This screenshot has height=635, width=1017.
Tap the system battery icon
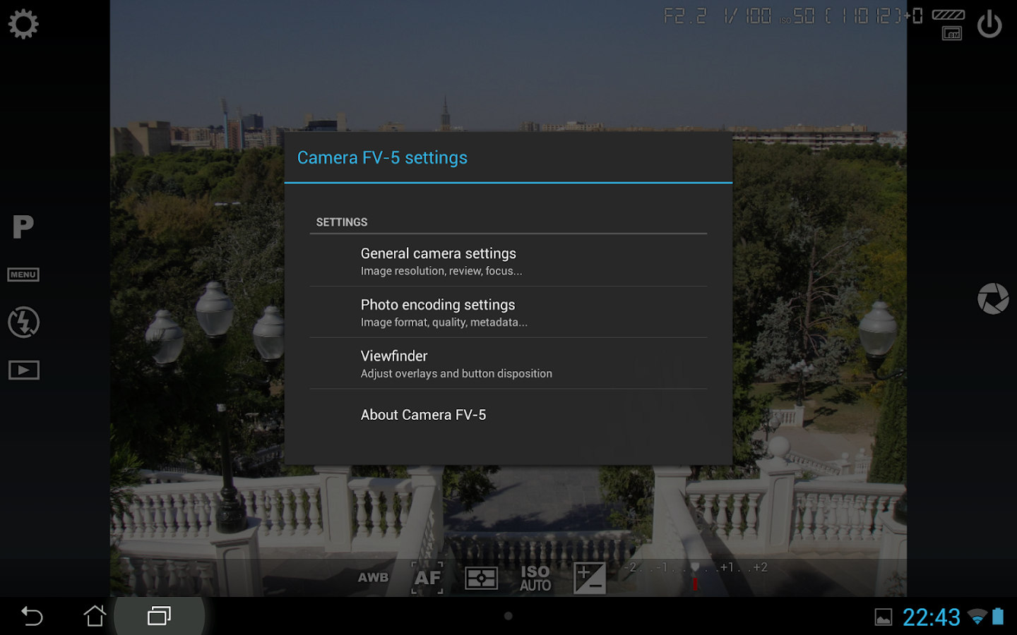tap(998, 617)
